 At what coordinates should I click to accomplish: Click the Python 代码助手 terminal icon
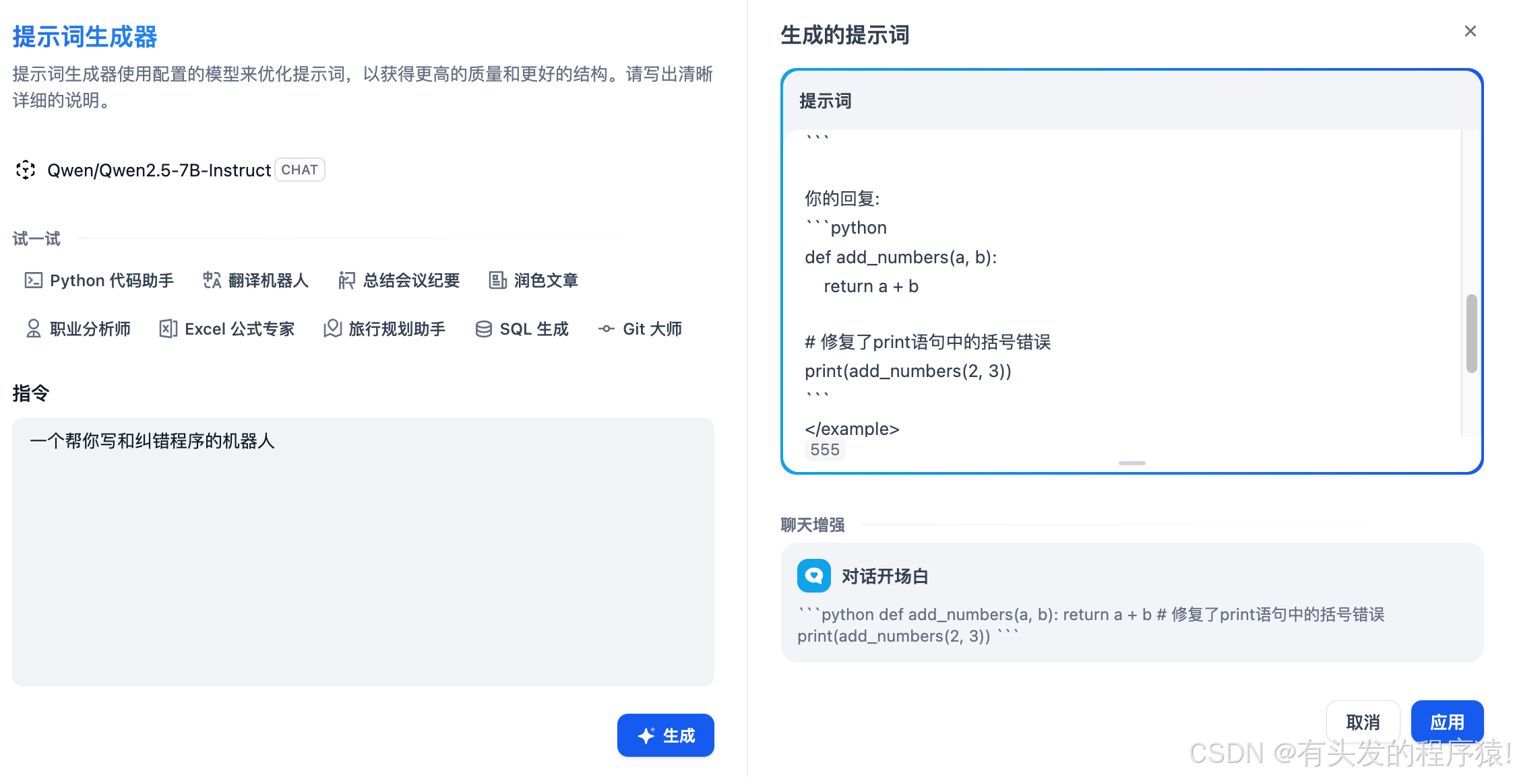coord(33,280)
